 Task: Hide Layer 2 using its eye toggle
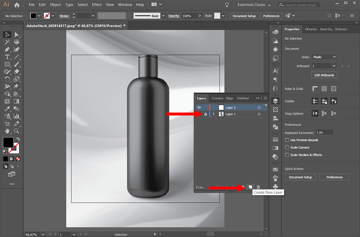pos(199,107)
